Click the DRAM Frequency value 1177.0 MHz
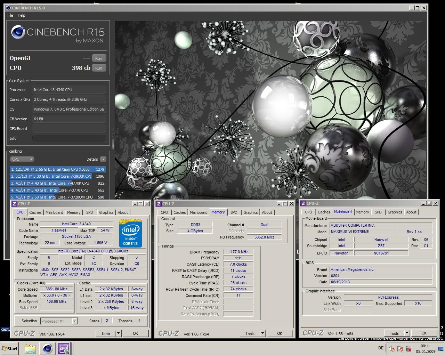The image size is (445, 356). 238,252
